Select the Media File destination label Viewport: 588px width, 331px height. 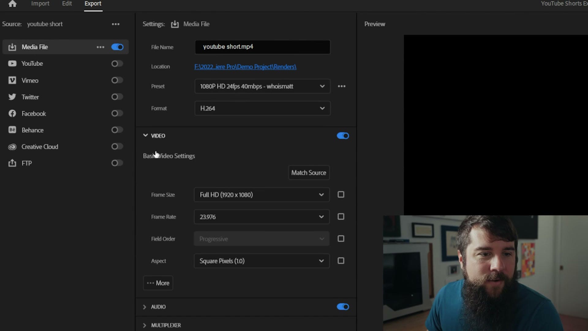point(35,47)
